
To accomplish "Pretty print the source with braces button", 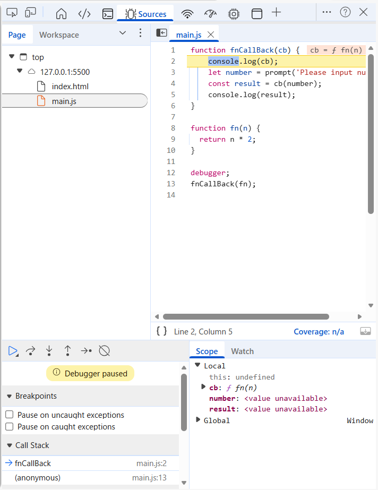I will point(161,331).
